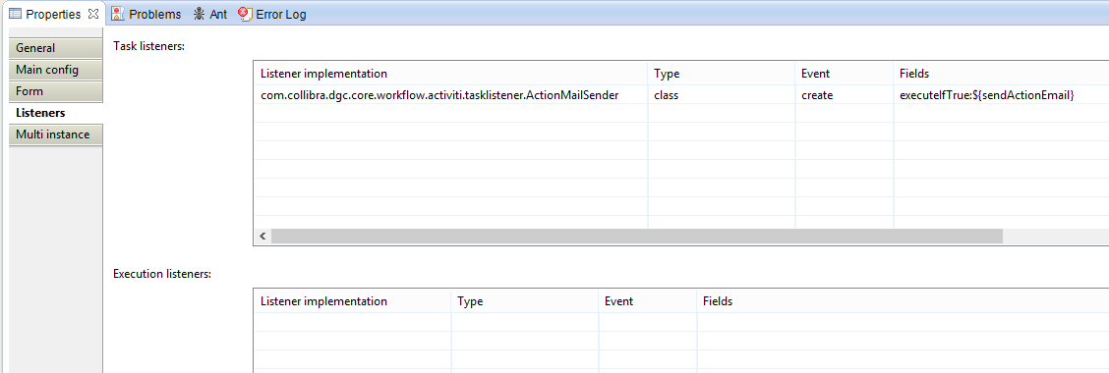
Task: Select the Properties view tab
Action: (53, 14)
